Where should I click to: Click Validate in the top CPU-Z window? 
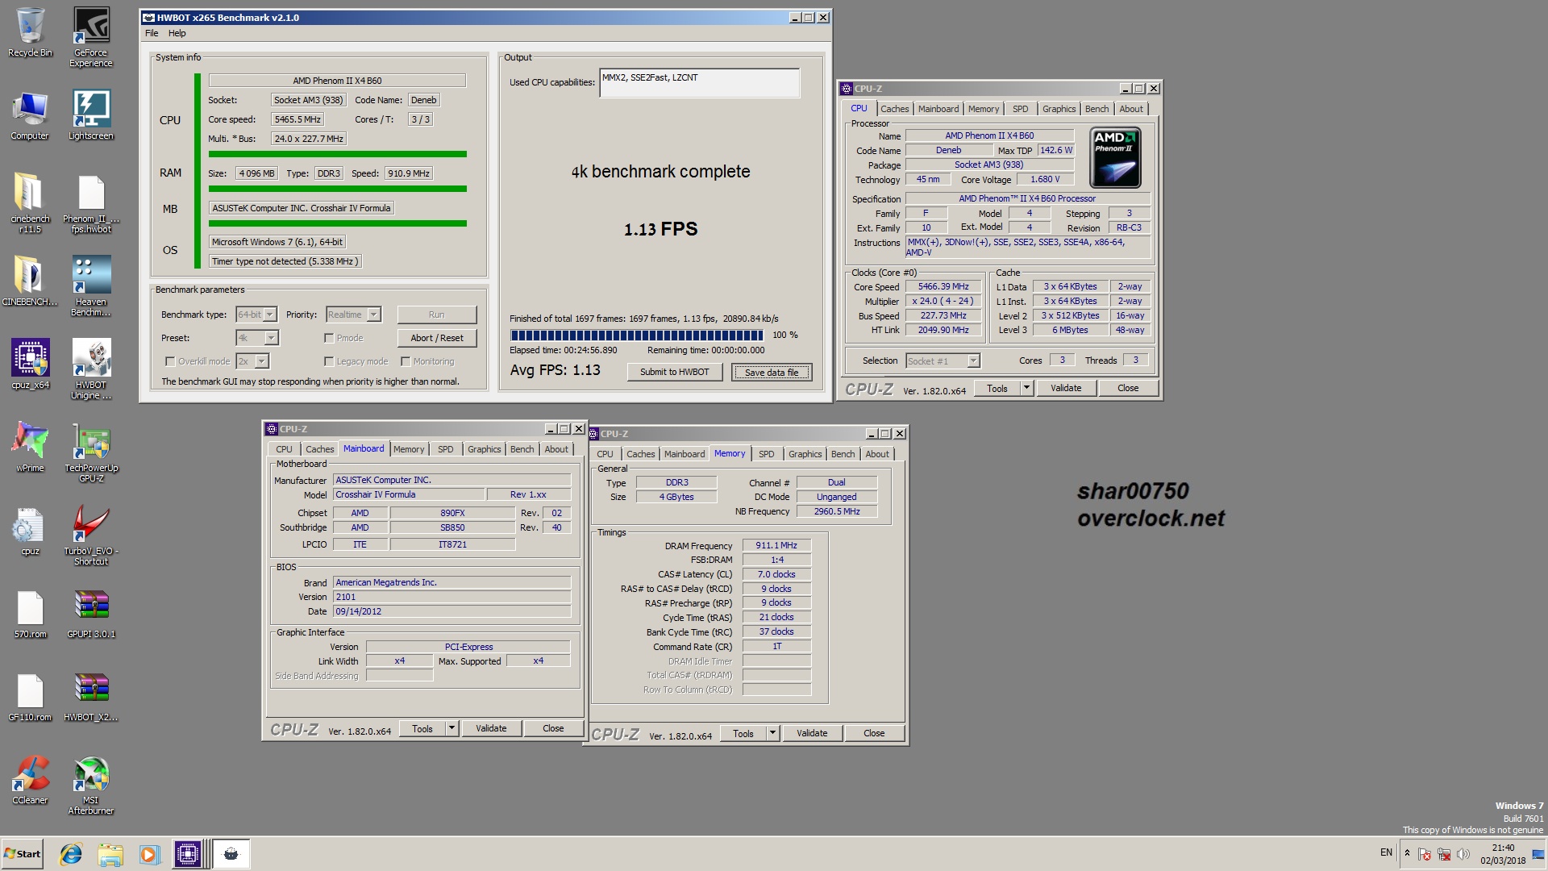coord(1066,388)
